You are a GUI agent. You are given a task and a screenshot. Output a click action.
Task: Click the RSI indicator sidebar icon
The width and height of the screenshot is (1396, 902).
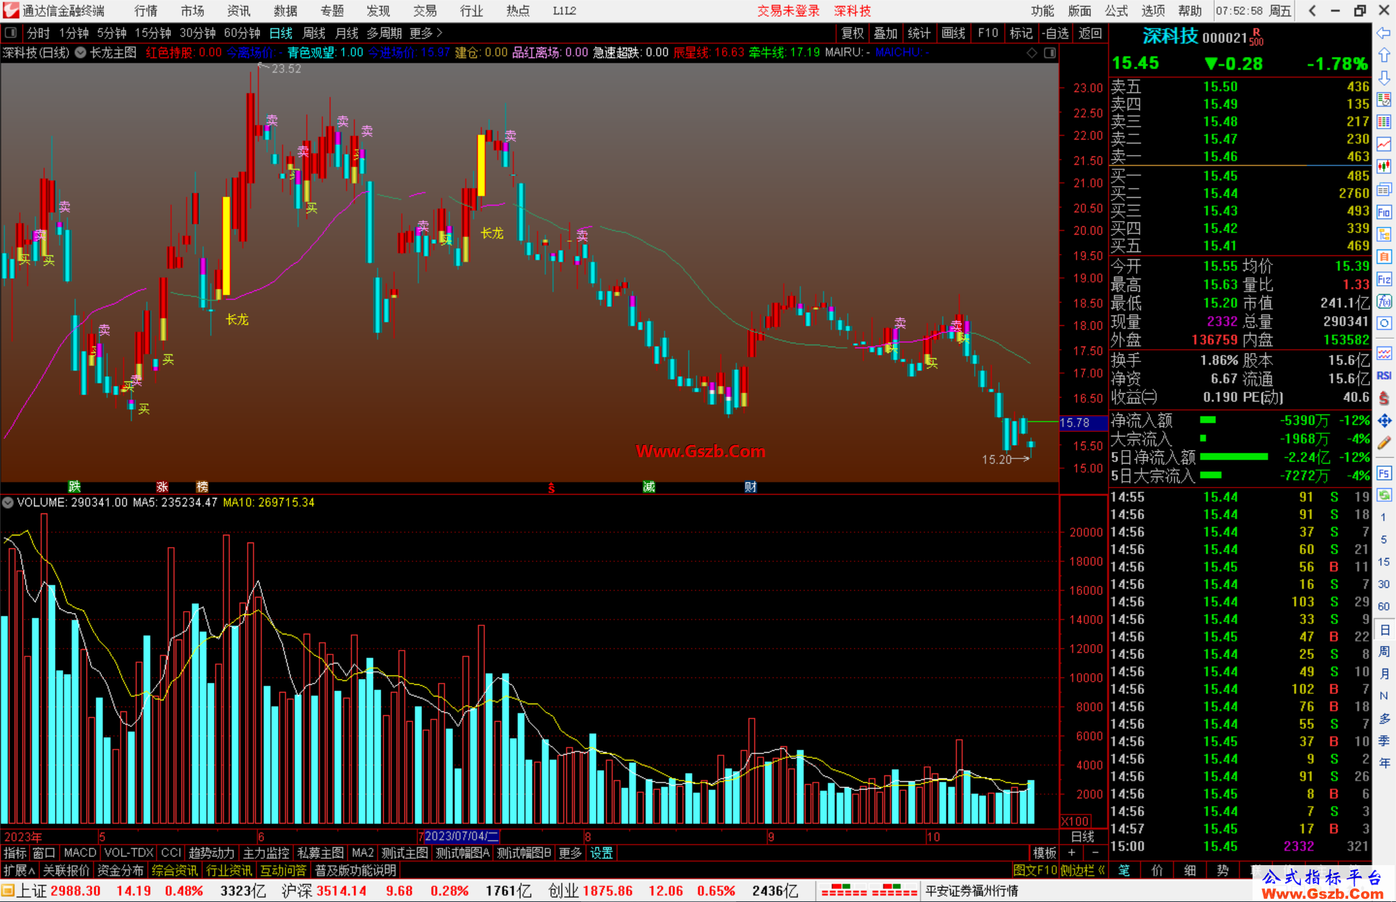(x=1384, y=376)
